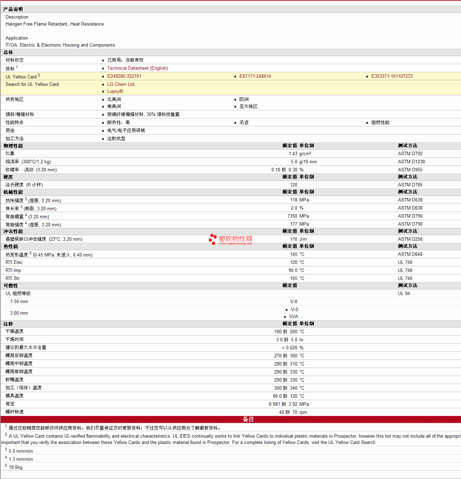This screenshot has width=461, height=479.
Task: Select the 热性能 section header
Action: tap(10, 246)
